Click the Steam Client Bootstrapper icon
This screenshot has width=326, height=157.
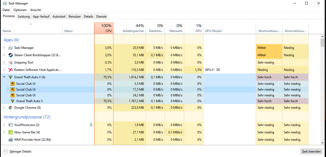point(11,55)
